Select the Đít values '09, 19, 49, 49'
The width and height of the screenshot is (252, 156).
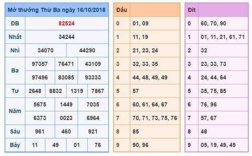[x=218, y=145]
